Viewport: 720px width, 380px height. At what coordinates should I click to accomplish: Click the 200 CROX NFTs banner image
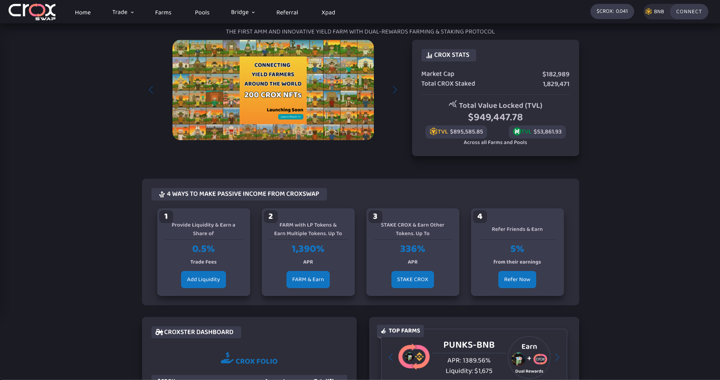click(x=273, y=90)
